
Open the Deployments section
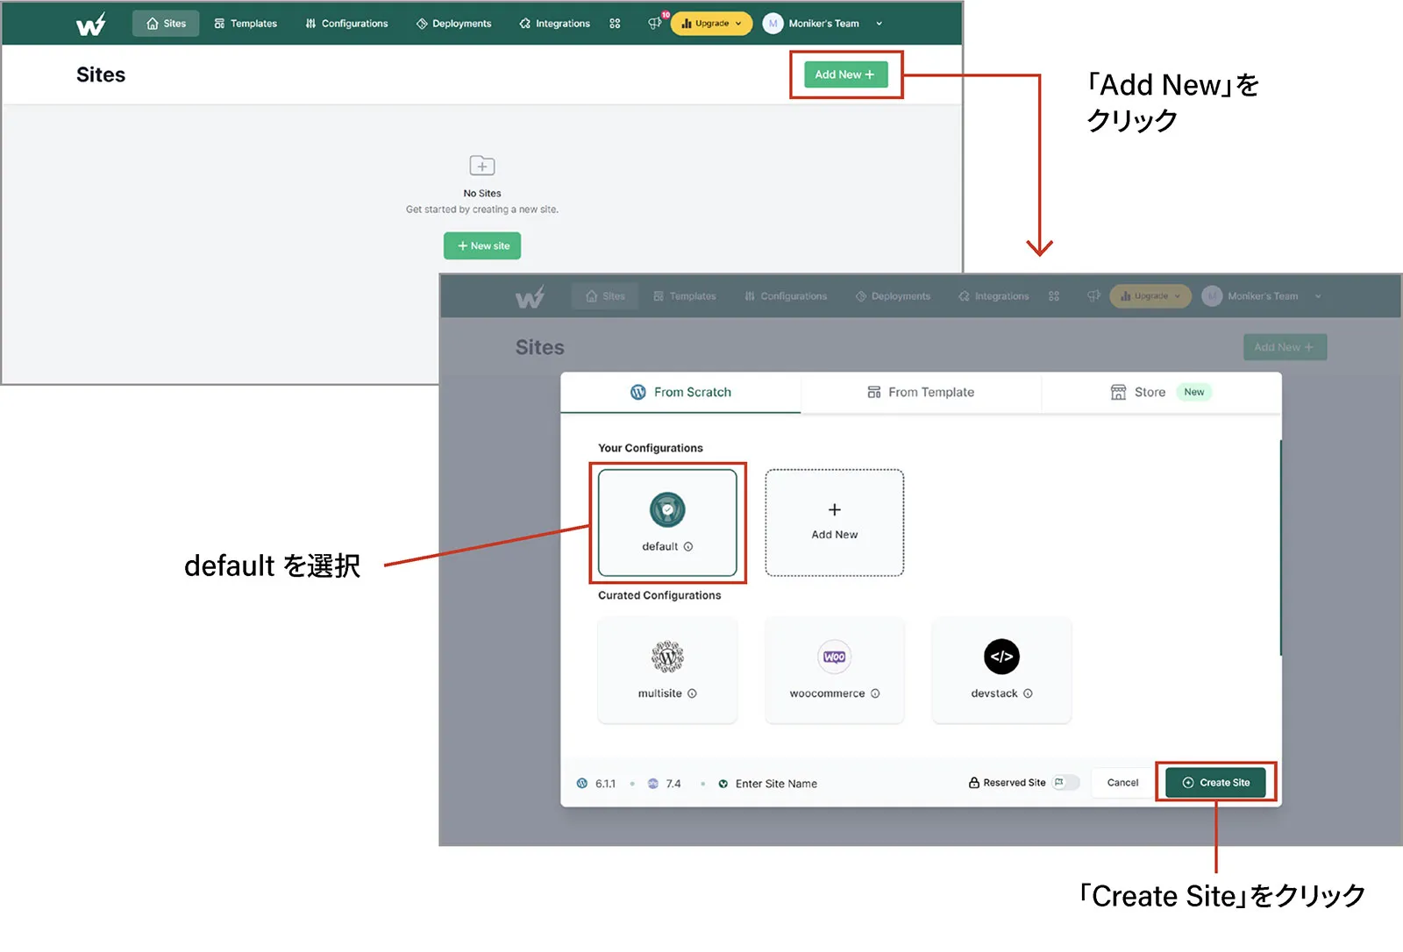[453, 24]
